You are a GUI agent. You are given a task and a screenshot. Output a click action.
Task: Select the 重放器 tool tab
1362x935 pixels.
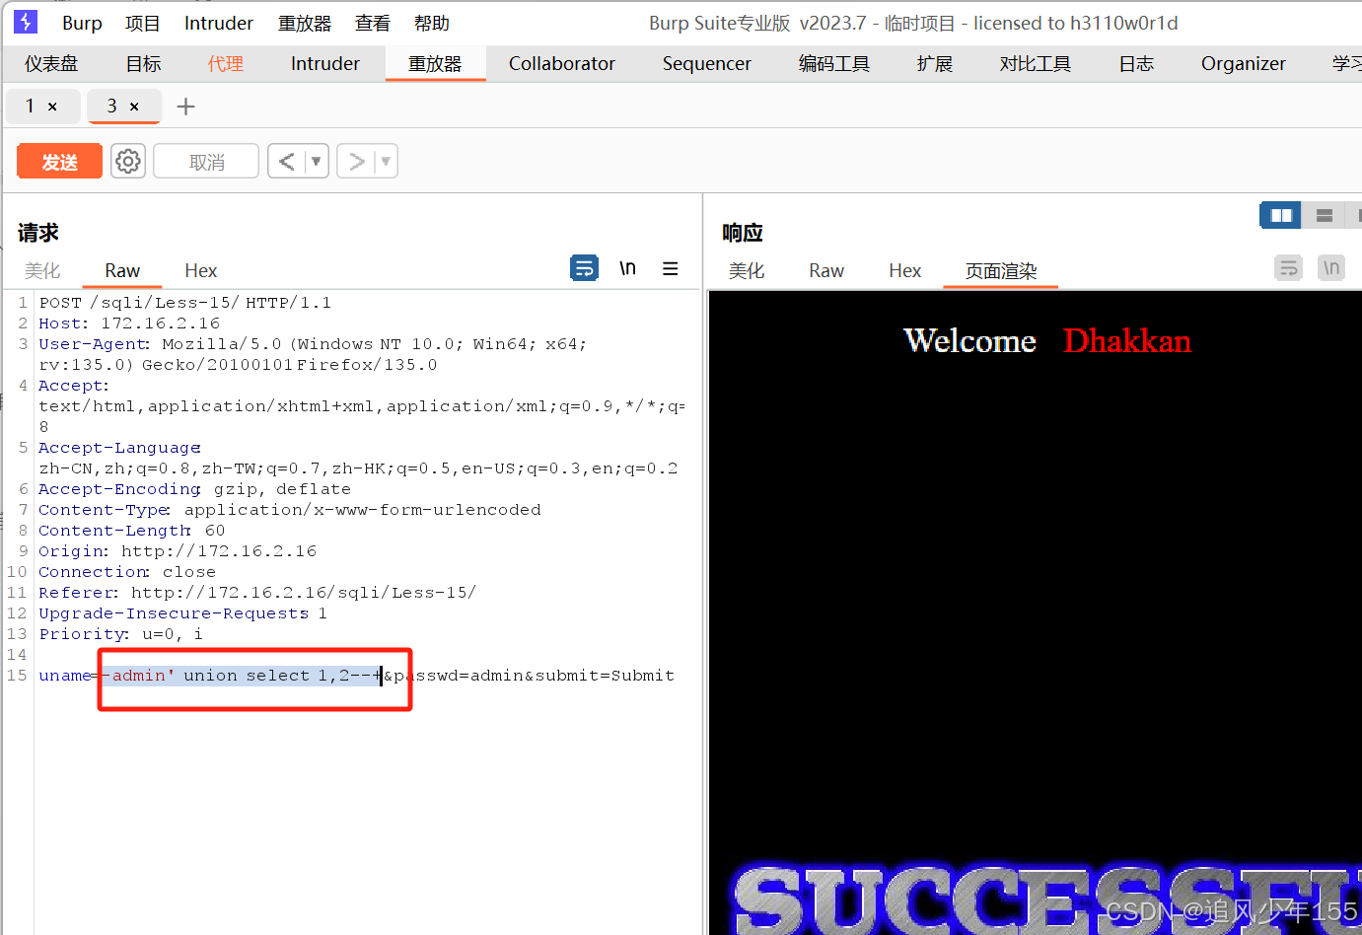pyautogui.click(x=435, y=63)
